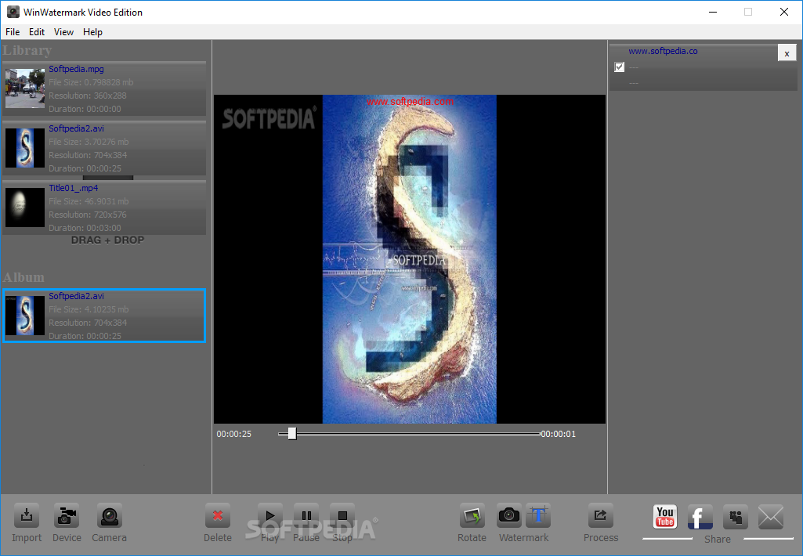The width and height of the screenshot is (803, 556).
Task: Click File Size: 0.798828 mb text
Action: [91, 82]
